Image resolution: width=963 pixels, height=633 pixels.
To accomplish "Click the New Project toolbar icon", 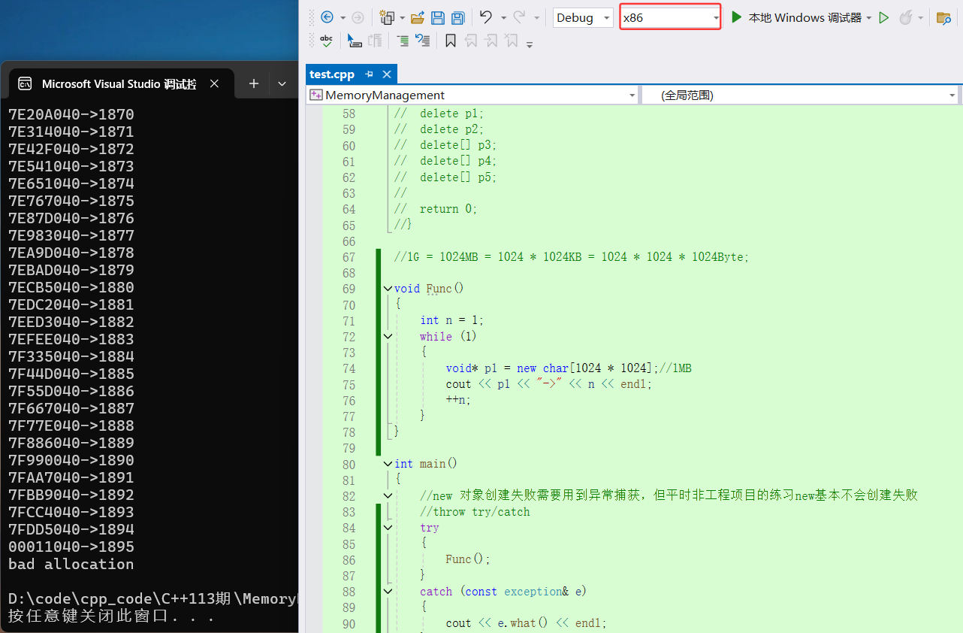I will click(x=387, y=17).
